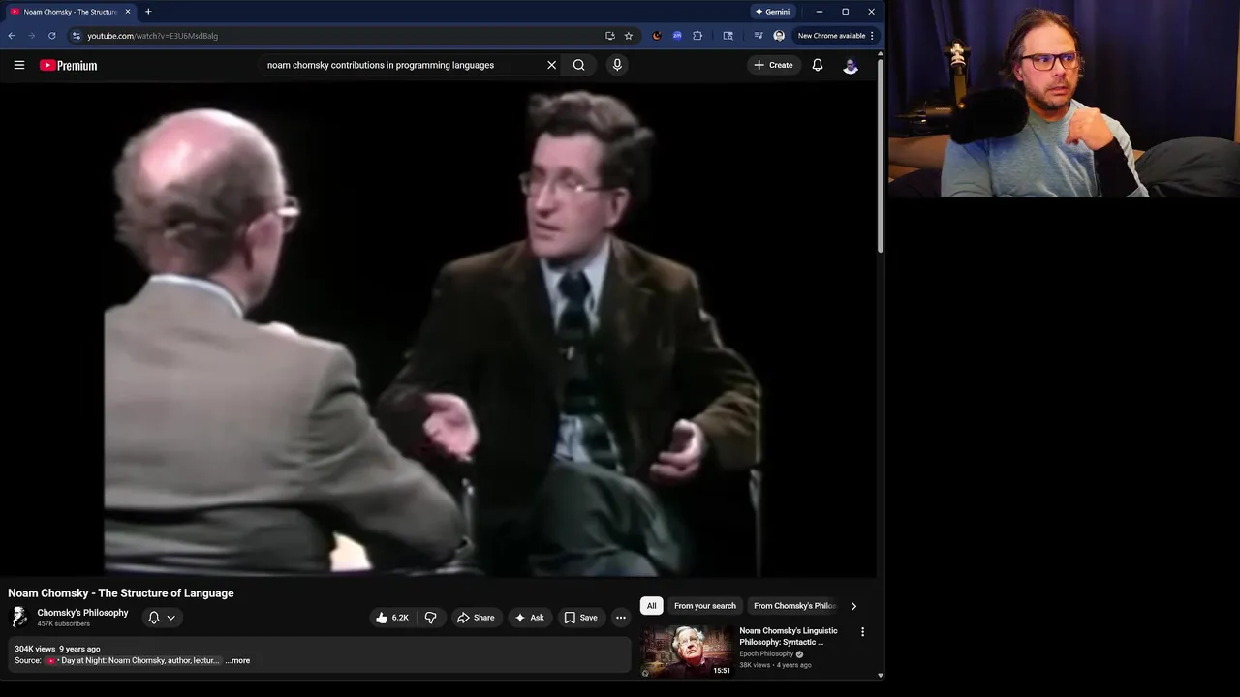Open the channel notification bell dropdown

pos(162,618)
